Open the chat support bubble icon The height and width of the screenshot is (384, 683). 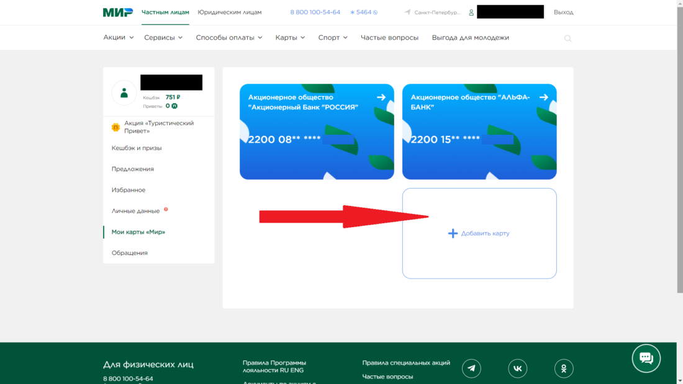click(x=646, y=358)
